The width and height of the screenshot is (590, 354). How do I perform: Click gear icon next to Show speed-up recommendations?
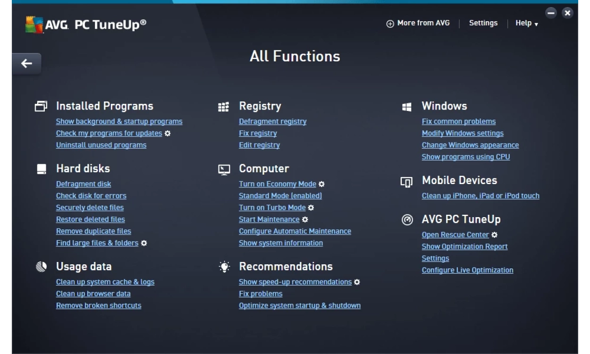[357, 282]
